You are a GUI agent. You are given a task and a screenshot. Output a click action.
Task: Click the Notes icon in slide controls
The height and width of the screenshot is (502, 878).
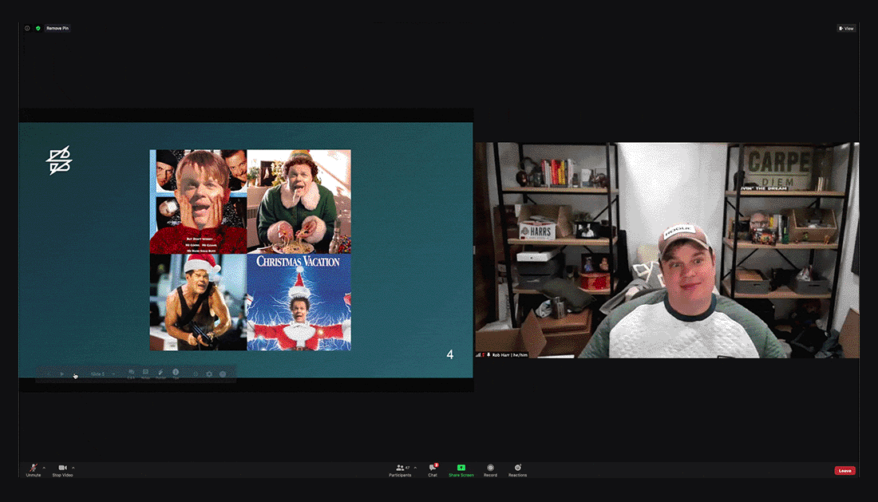pyautogui.click(x=145, y=374)
